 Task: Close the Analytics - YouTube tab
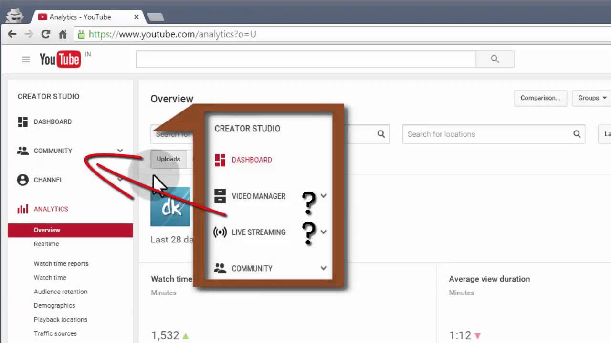[136, 17]
